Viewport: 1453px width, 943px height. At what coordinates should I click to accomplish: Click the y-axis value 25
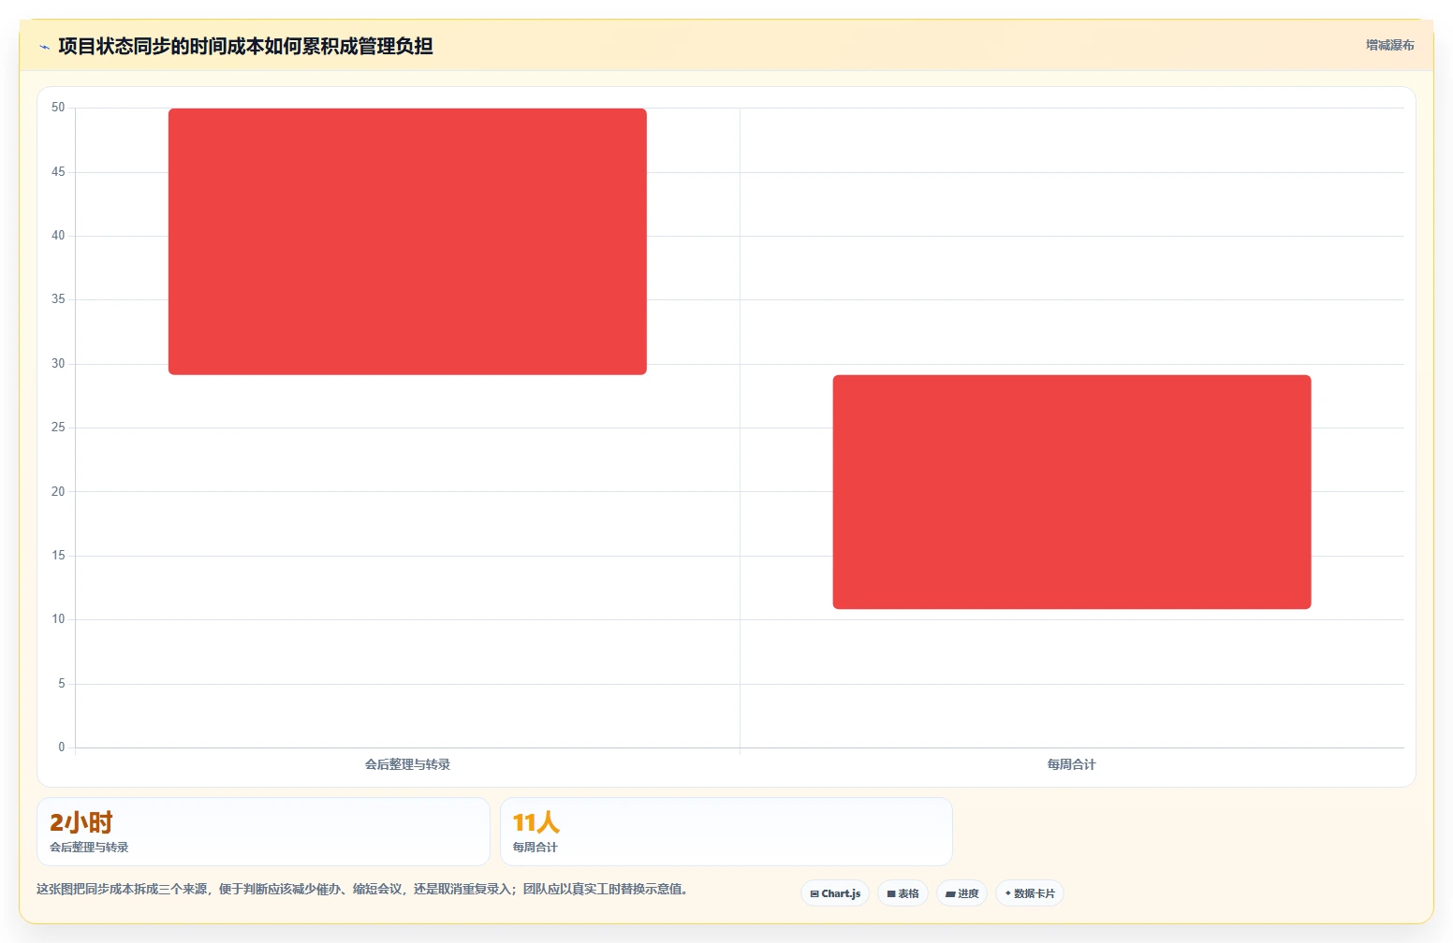[x=58, y=428]
